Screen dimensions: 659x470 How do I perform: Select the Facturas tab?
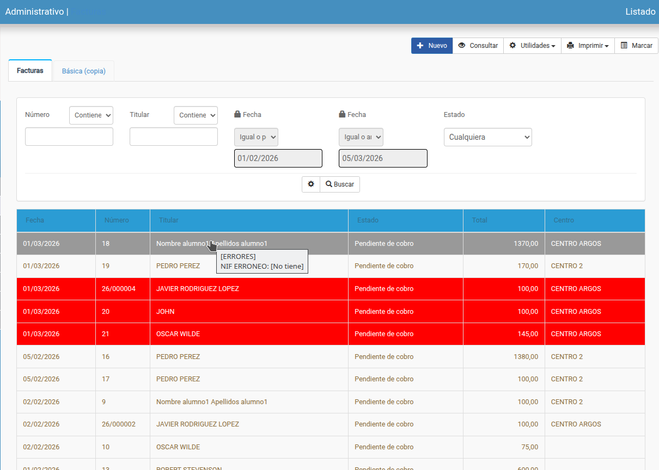30,71
